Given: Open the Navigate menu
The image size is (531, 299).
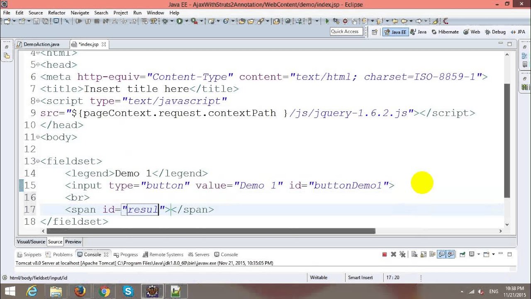Looking at the screenshot, I should 80,13.
